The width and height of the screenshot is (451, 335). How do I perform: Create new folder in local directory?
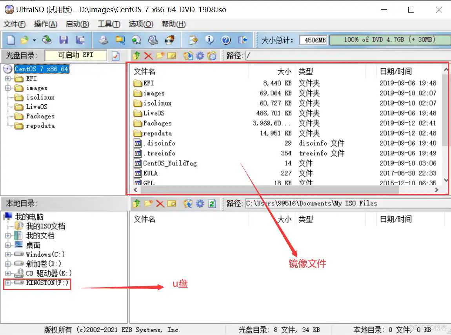point(148,204)
